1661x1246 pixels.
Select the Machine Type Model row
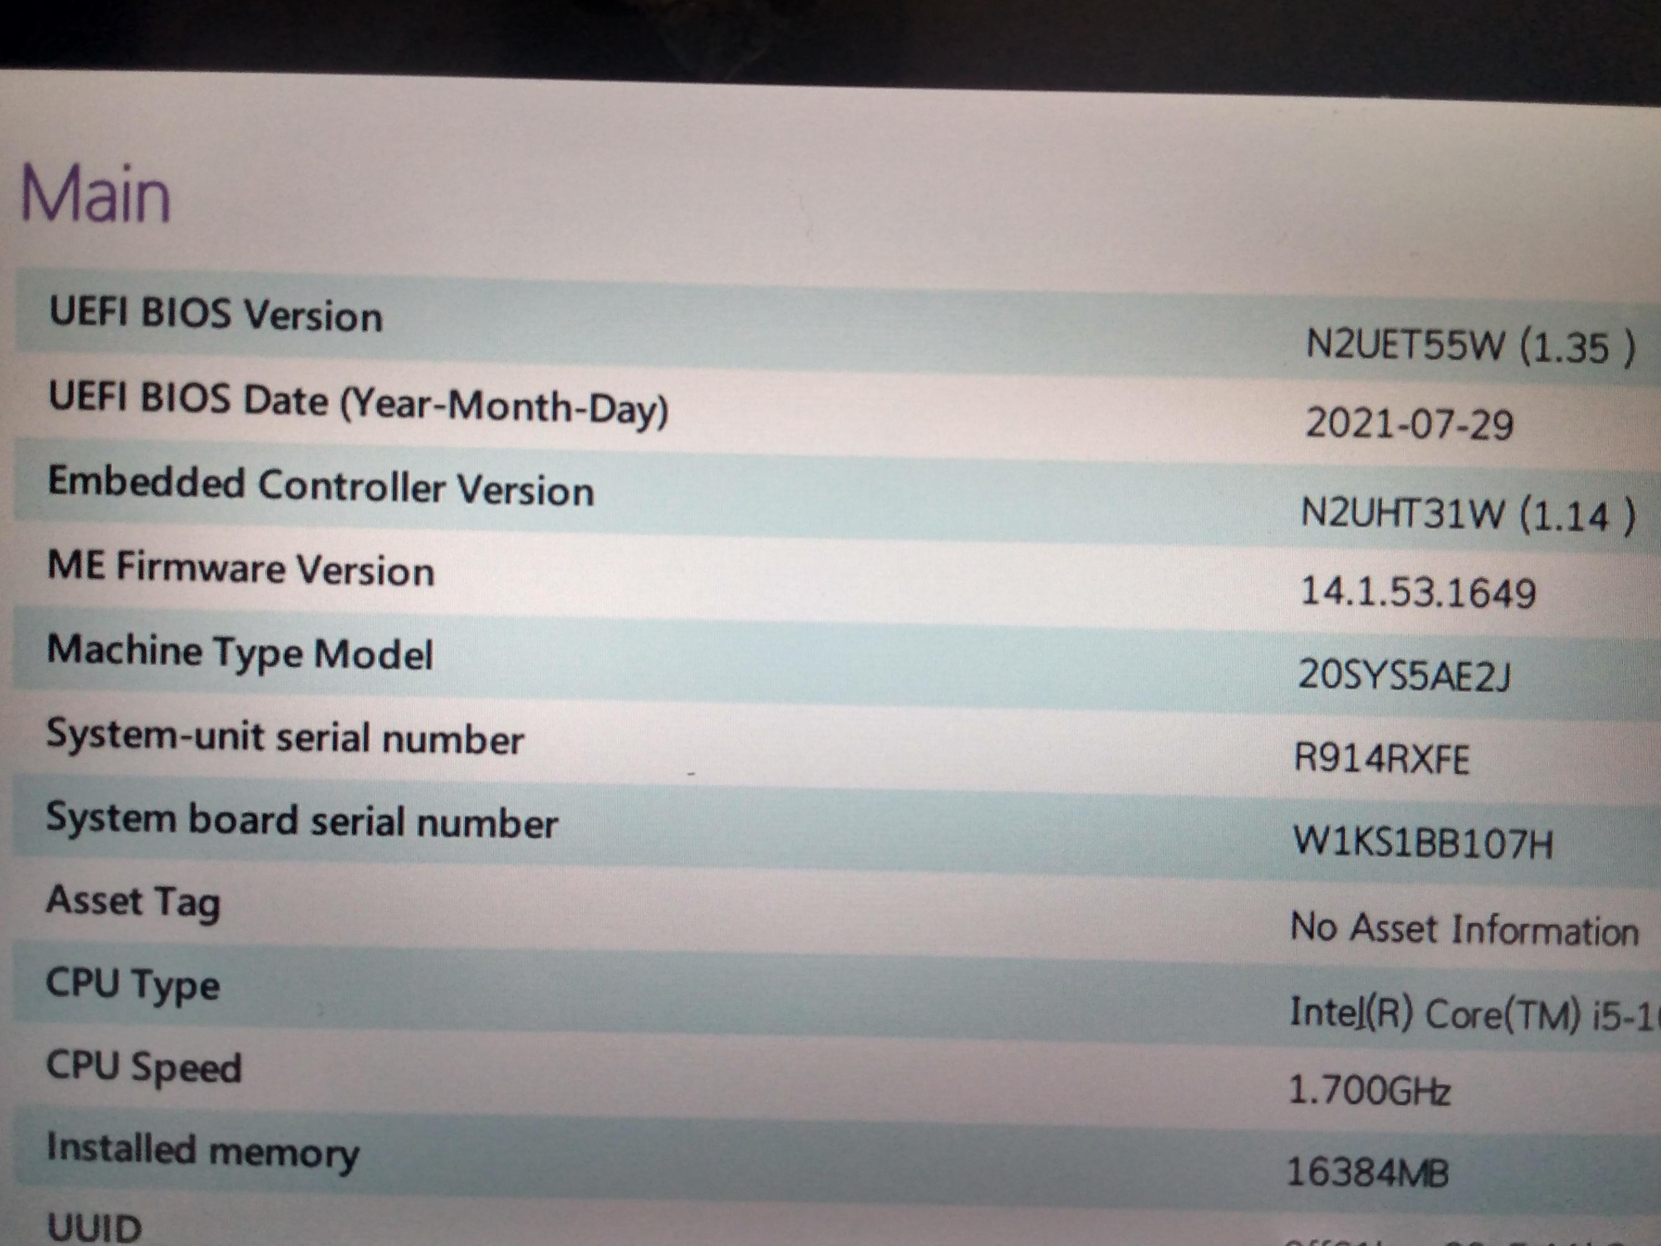[x=240, y=653]
